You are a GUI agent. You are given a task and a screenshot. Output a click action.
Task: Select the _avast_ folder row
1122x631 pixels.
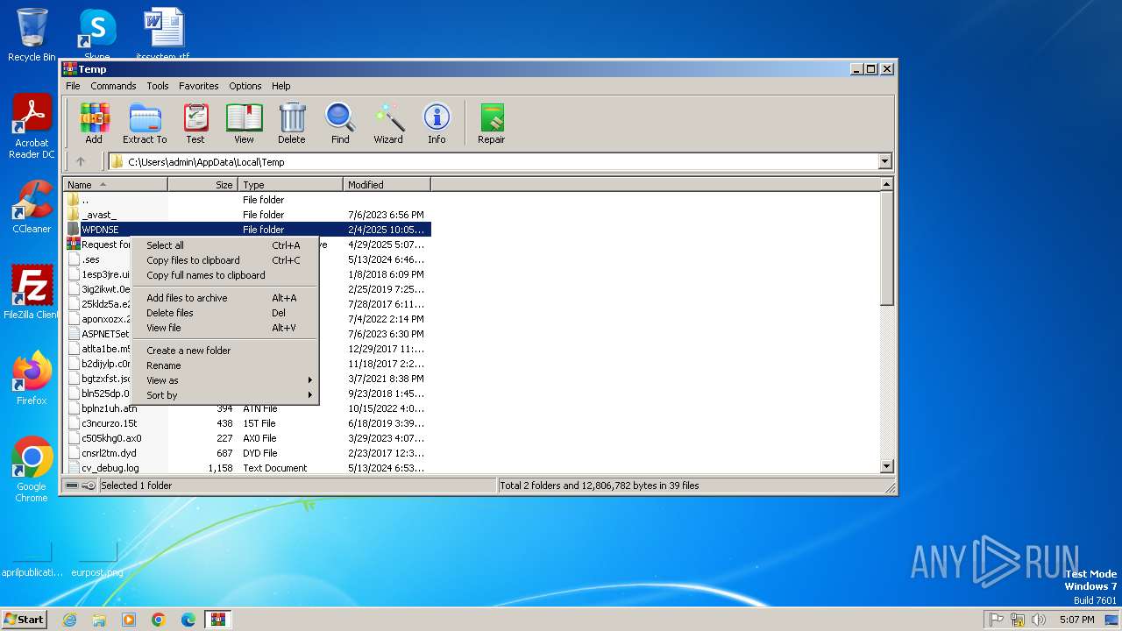[248, 215]
